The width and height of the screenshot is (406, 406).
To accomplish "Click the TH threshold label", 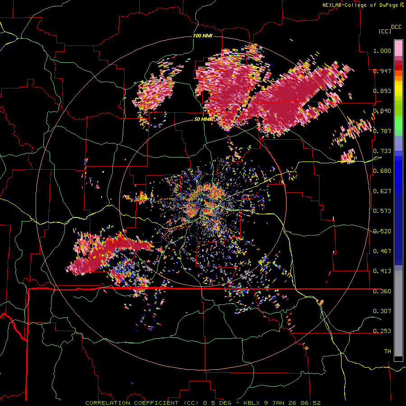I will point(388,351).
